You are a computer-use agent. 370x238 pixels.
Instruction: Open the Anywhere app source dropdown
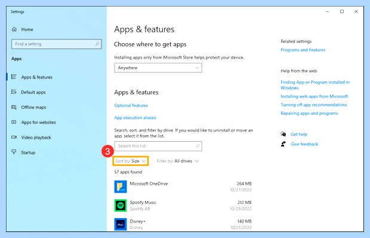click(x=158, y=68)
